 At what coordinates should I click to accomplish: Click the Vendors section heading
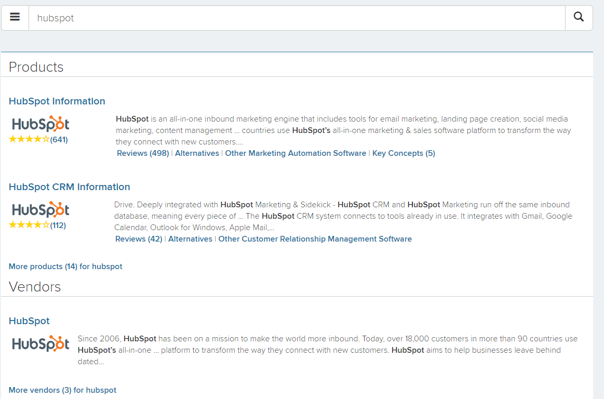35,287
